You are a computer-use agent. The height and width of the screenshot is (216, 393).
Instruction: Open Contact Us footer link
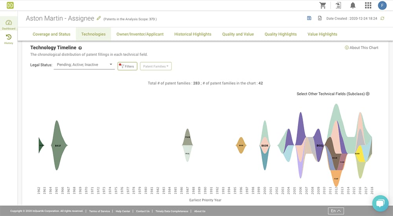point(143,211)
